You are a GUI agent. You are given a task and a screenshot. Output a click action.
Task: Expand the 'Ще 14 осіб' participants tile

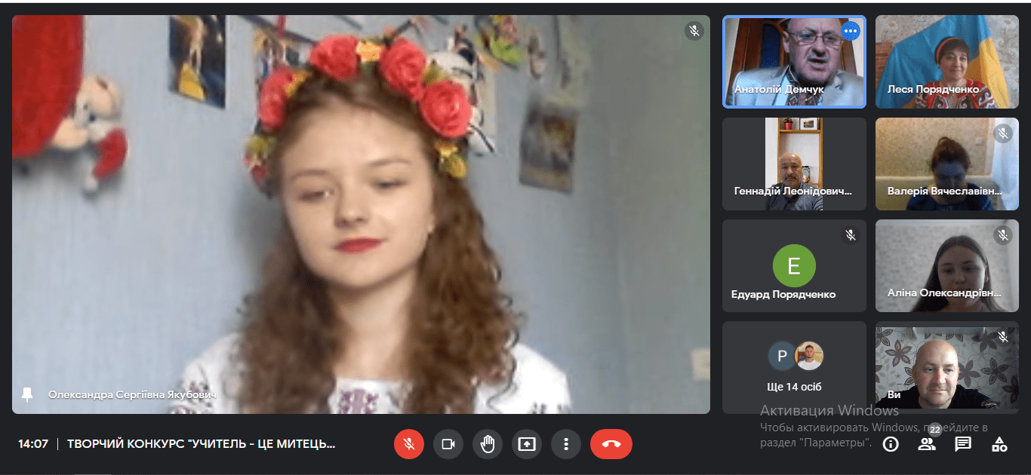coord(794,367)
